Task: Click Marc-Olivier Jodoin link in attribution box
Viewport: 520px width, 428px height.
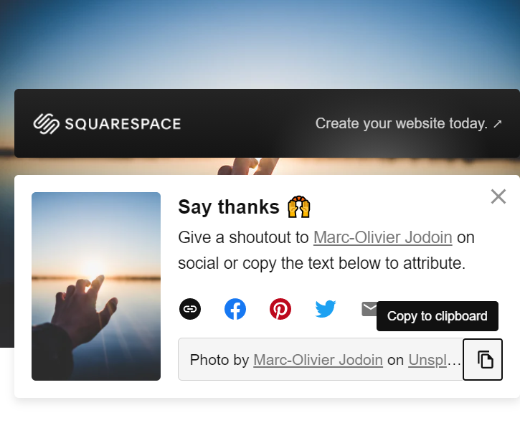Action: tap(318, 360)
